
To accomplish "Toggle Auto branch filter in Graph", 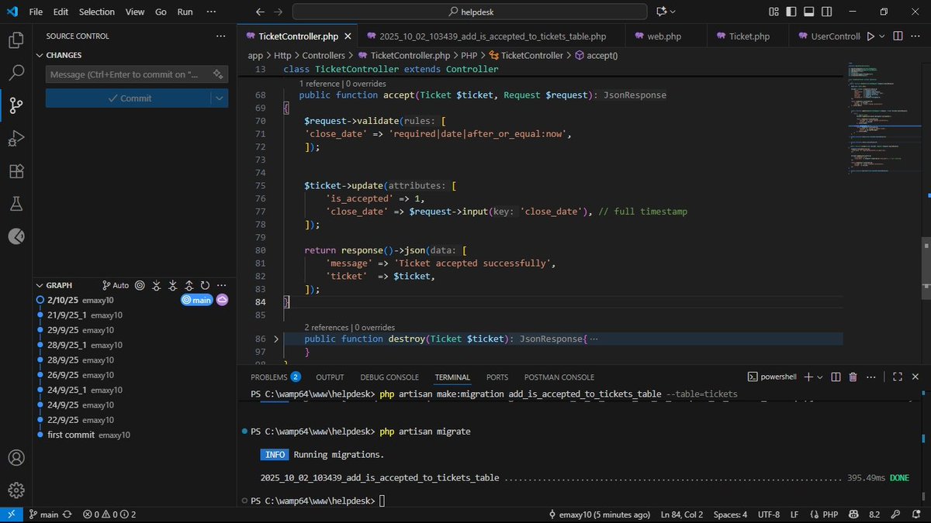I will point(115,285).
